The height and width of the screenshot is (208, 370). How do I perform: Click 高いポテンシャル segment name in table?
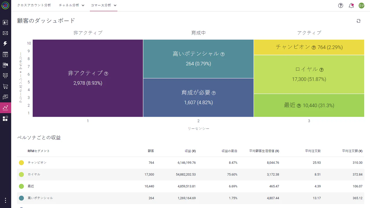40,198
